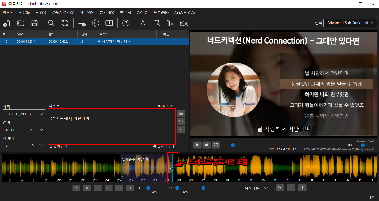Open the playback speed 1.0x dropdown

coord(261,188)
